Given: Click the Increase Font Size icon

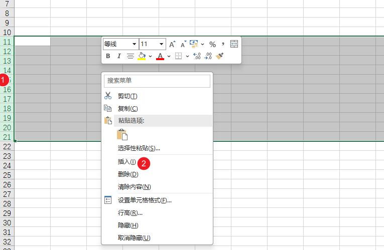Looking at the screenshot, I should 172,44.
